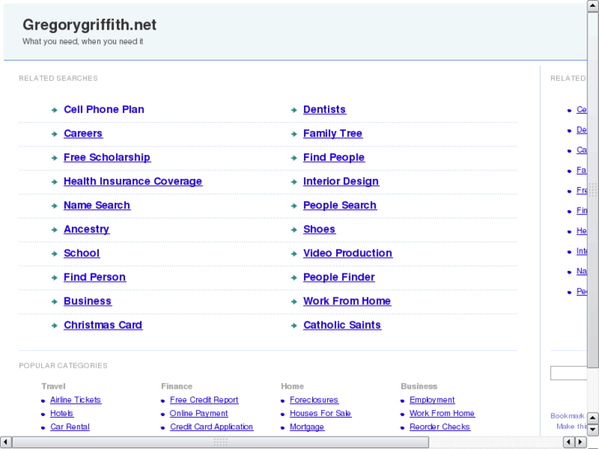Click the arrow bullet beside Catholic Saints
The height and width of the screenshot is (449, 599).
[x=294, y=325]
